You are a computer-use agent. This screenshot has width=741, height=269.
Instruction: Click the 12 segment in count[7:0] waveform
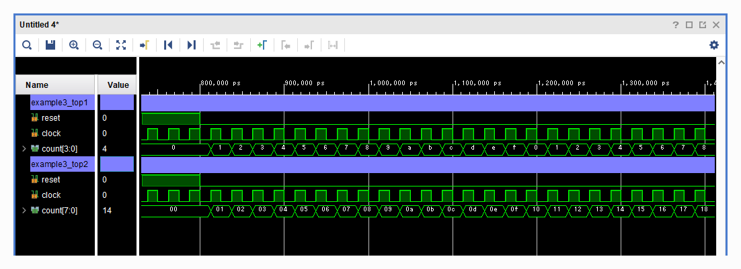click(x=578, y=210)
